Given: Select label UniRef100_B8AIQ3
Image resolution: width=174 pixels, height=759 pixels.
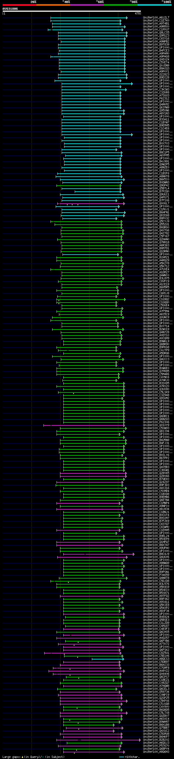Looking at the screenshot, I should coord(156,69).
